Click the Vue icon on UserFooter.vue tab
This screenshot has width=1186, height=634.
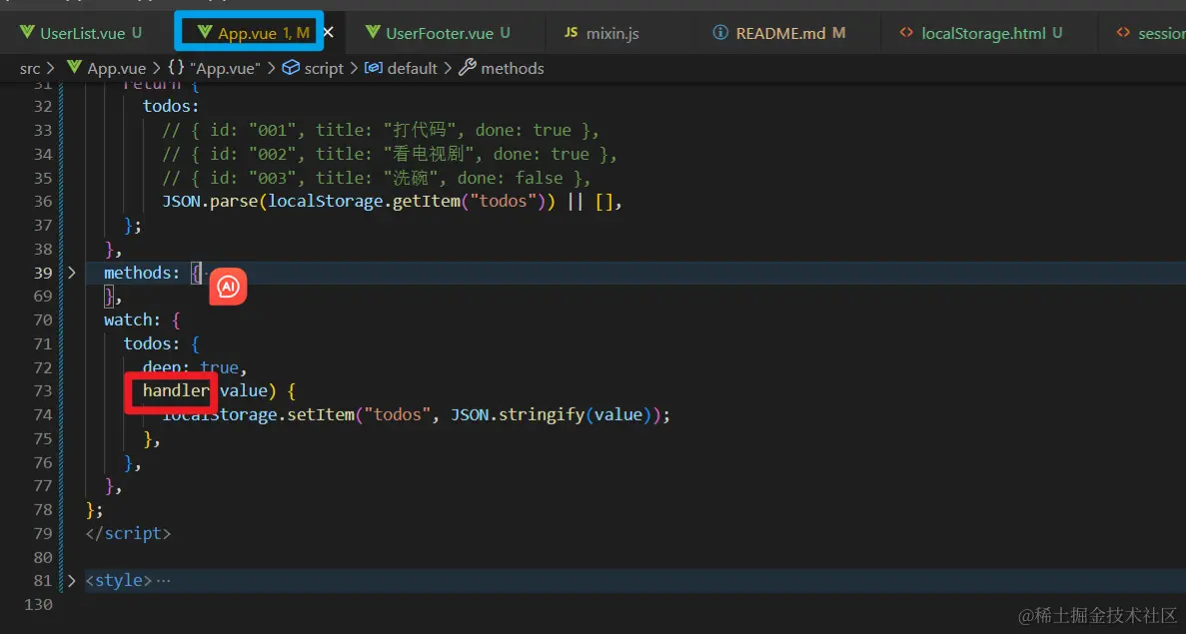pos(372,33)
